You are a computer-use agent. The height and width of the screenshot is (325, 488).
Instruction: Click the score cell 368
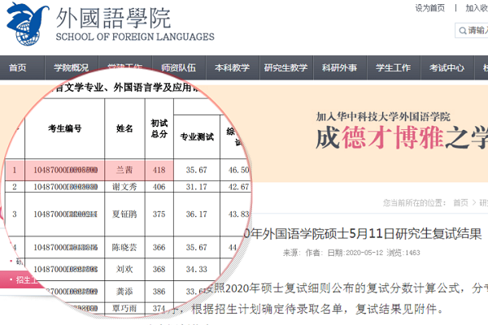159,269
